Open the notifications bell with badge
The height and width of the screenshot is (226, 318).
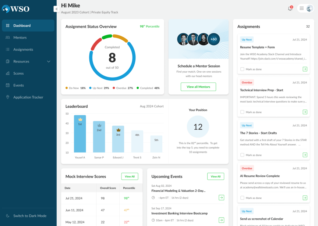[x=290, y=8]
